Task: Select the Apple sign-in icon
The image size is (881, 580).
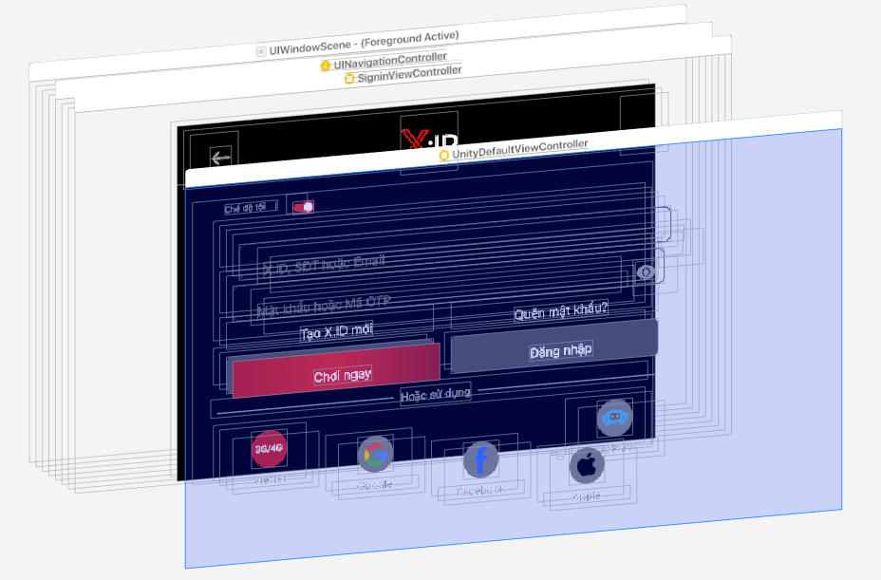Action: (x=588, y=464)
